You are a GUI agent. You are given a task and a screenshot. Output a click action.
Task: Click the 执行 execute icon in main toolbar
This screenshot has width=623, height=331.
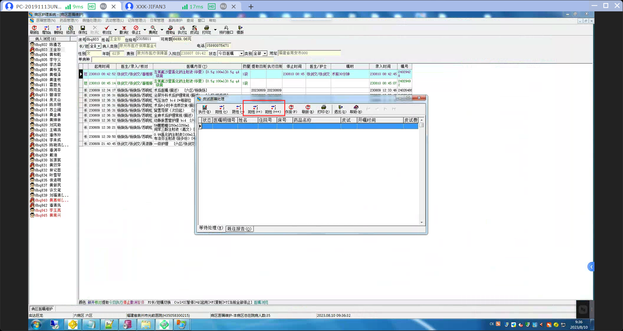click(182, 30)
